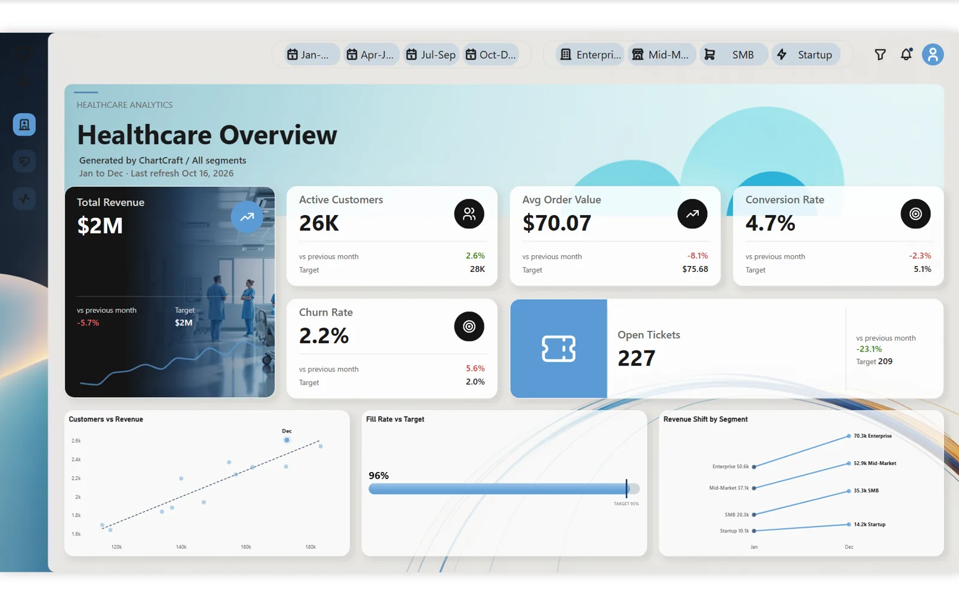Click the heart logo in the sidebar

tap(24, 55)
